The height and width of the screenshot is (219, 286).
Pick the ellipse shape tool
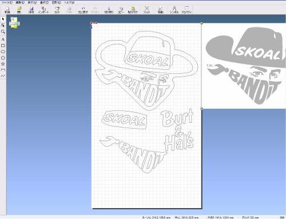[3, 51]
